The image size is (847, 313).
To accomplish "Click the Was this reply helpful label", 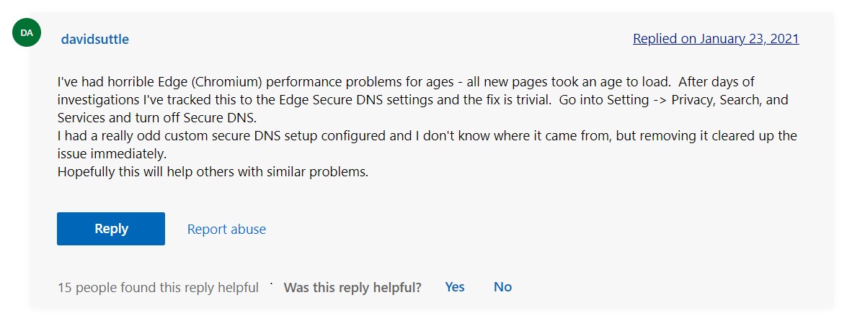I will click(352, 288).
